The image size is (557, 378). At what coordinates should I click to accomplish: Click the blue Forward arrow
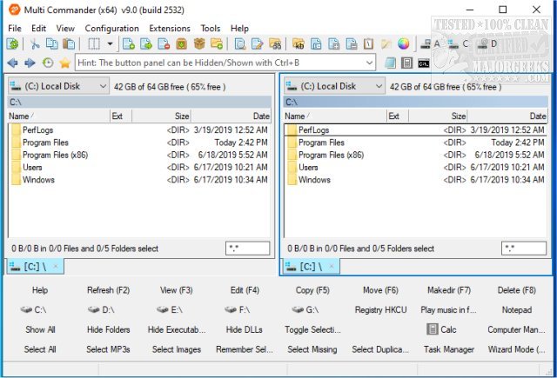coord(30,63)
